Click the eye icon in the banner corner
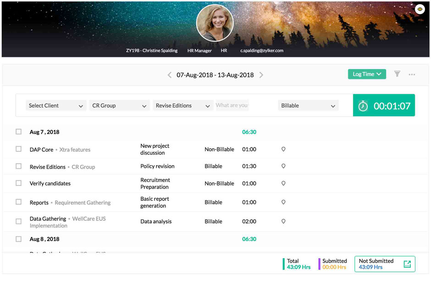 click(x=420, y=9)
